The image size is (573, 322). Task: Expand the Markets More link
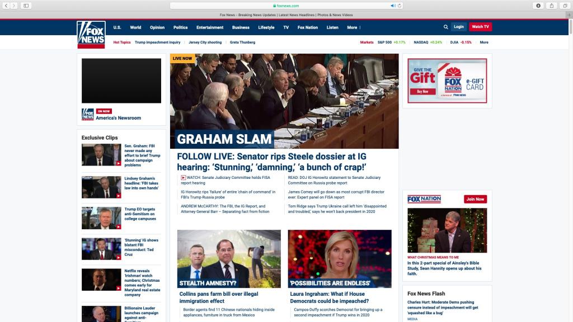tap(484, 42)
